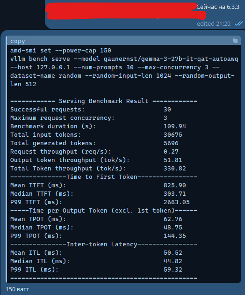This screenshot has width=245, height=295.
Task: Click mean TTFT value 825.90
Action: [x=175, y=185]
